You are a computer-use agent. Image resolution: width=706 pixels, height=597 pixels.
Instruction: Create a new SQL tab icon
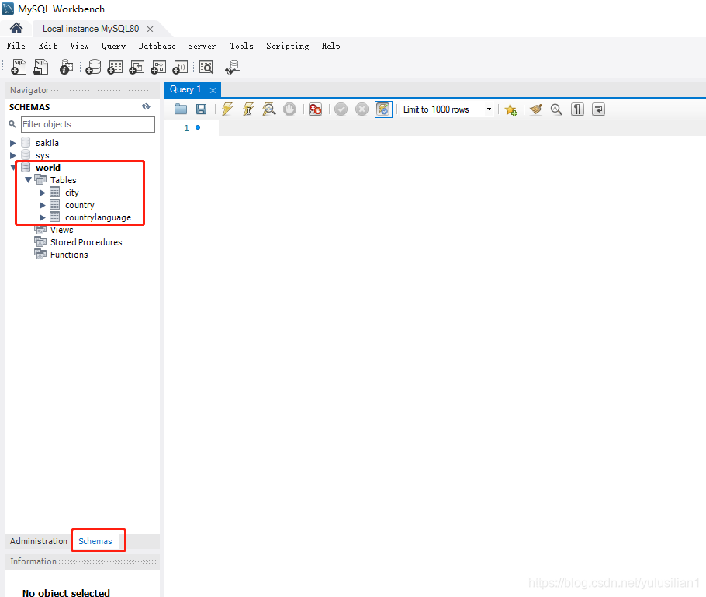coord(19,67)
